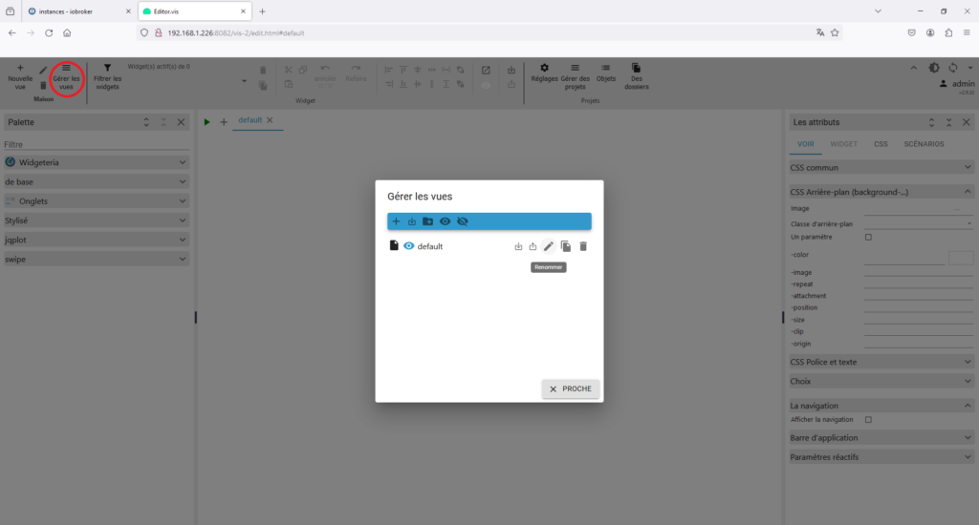This screenshot has height=525, width=979.
Task: Switch to the WIDGET attributes tab
Action: pos(843,144)
